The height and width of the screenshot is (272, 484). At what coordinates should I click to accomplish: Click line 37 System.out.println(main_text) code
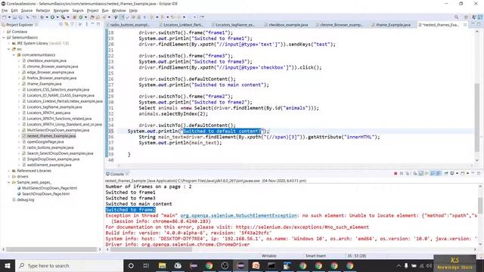tap(180, 143)
